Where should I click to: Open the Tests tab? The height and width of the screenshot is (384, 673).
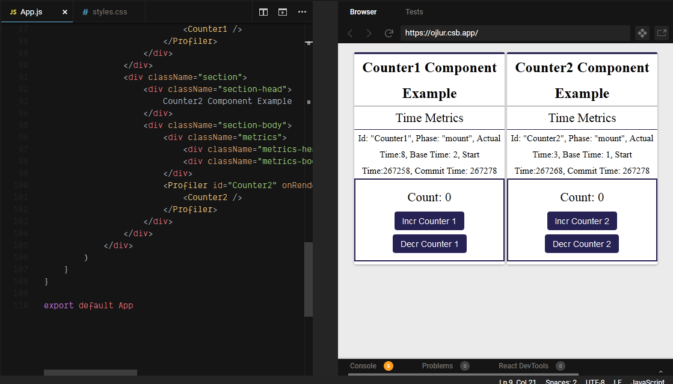tap(414, 11)
